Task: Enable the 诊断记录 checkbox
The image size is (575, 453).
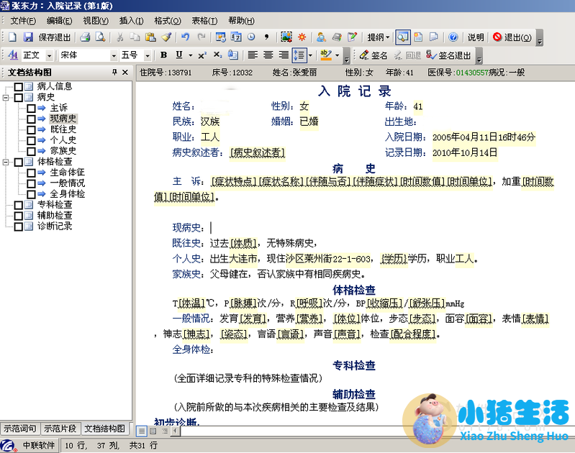Action: (x=19, y=226)
